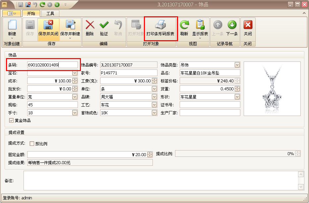Click 保存并关闭 (Save and Close) icon
The width and height of the screenshot is (309, 203).
(48, 26)
